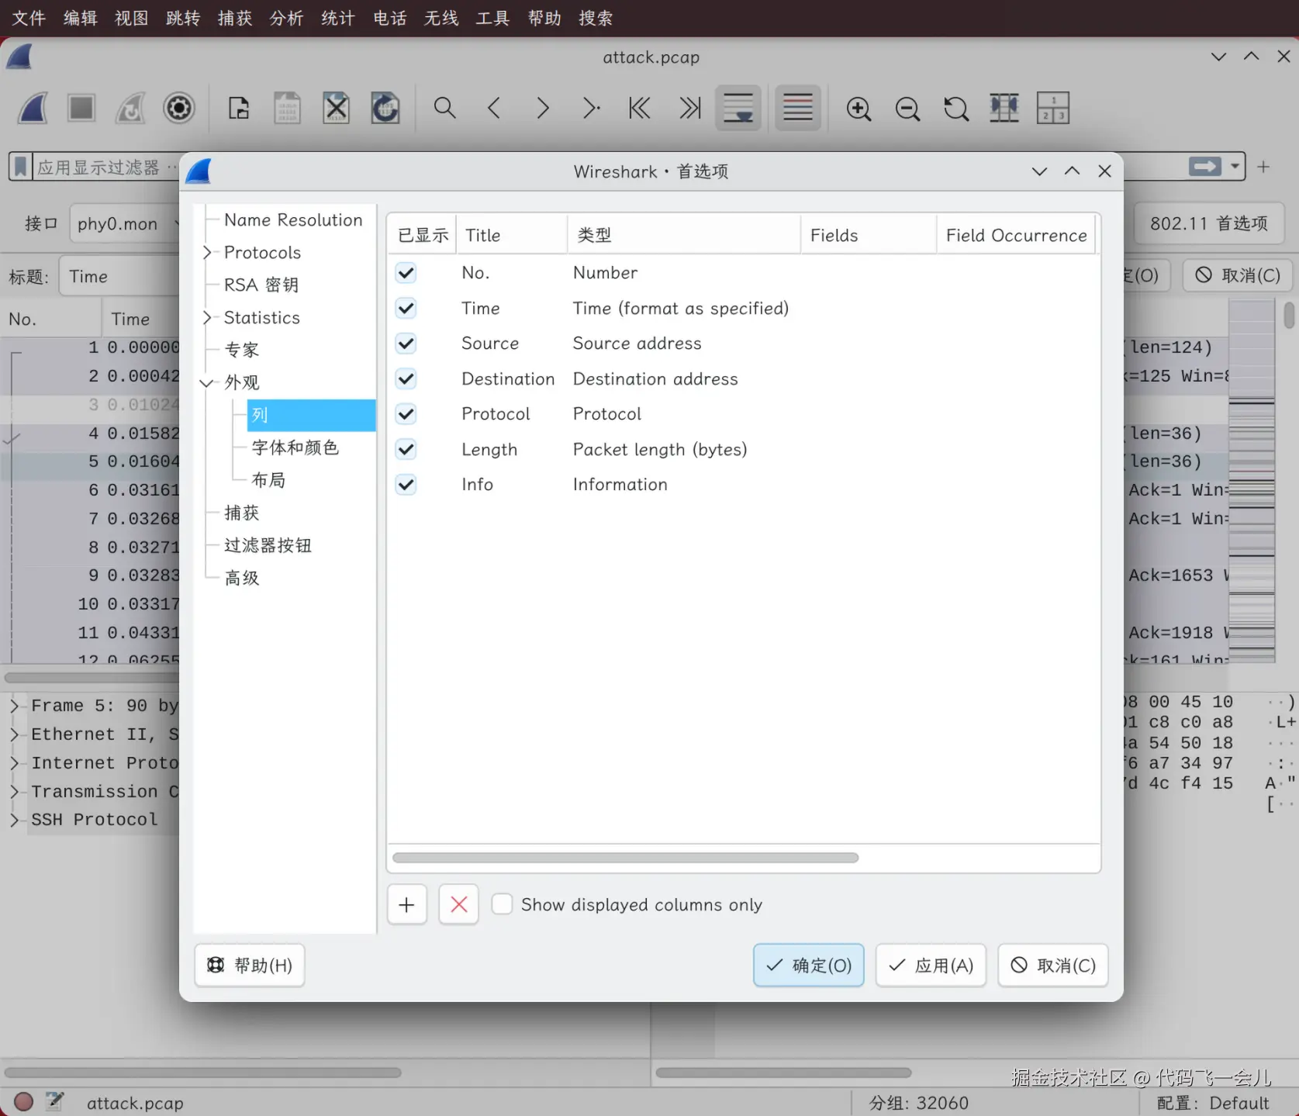Cancel preferences dialog with 取消(C)
The height and width of the screenshot is (1116, 1299).
pos(1053,966)
